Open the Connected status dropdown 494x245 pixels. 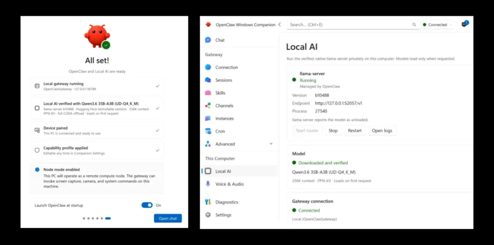(437, 25)
